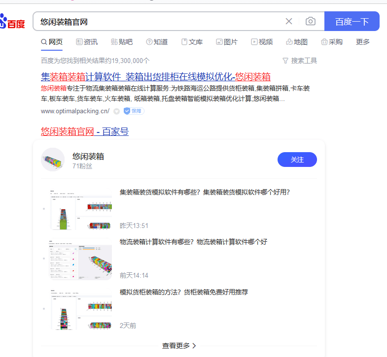
Task: Click the 前天14:14 timestamp
Action: [134, 275]
